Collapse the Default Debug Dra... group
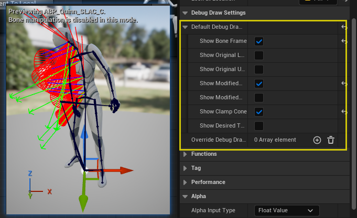This screenshot has height=218, width=357. [x=185, y=27]
